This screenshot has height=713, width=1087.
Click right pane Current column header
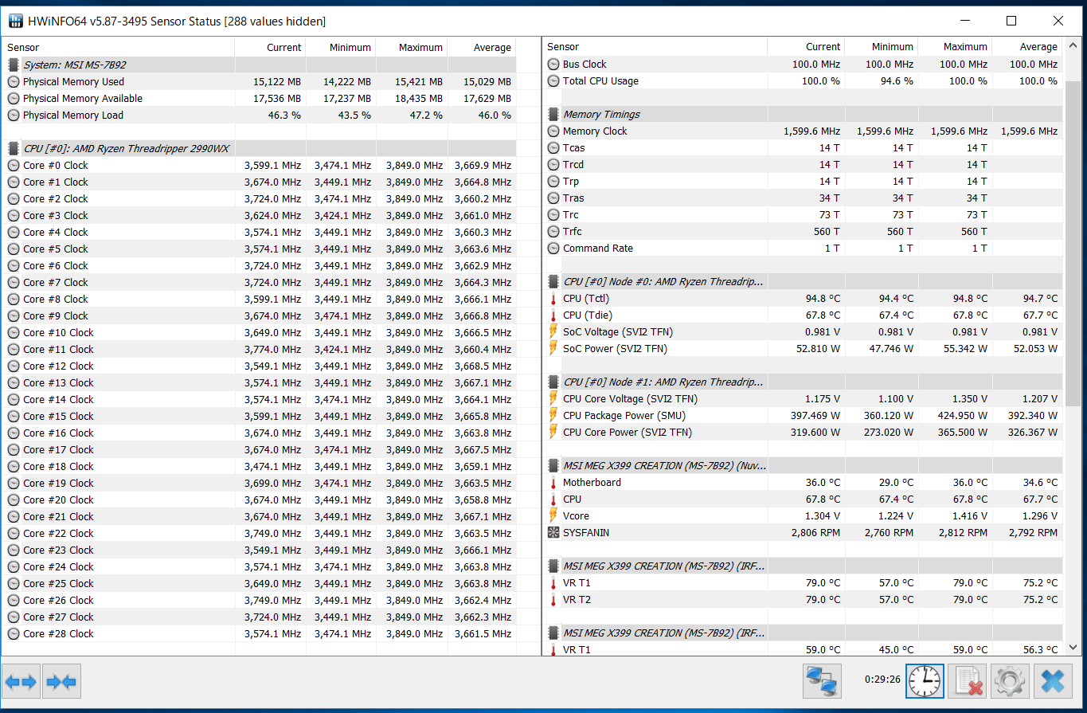pyautogui.click(x=805, y=46)
